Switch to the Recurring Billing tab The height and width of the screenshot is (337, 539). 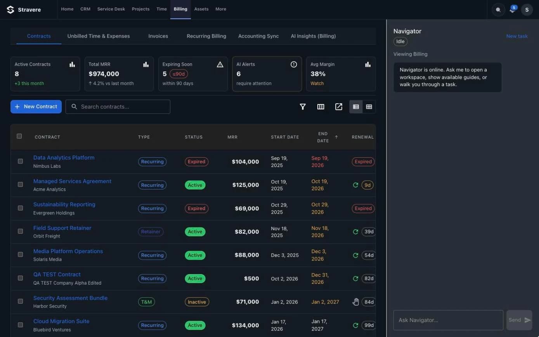tap(206, 36)
